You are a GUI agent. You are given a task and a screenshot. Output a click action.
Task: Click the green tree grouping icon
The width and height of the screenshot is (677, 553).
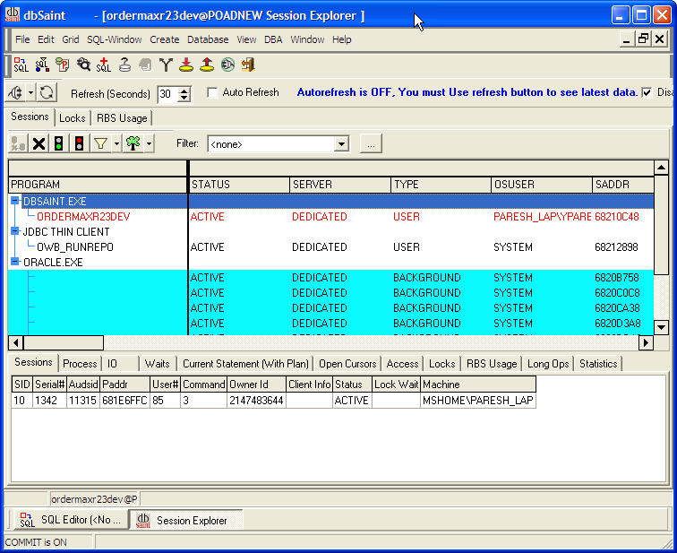(133, 143)
